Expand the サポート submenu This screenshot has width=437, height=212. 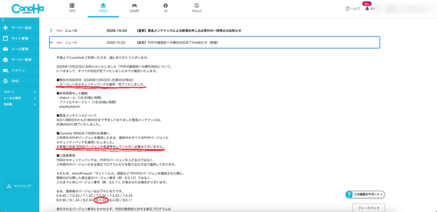click(x=20, y=92)
